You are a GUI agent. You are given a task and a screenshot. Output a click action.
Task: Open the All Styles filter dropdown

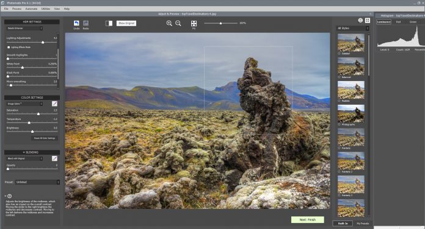[353, 28]
